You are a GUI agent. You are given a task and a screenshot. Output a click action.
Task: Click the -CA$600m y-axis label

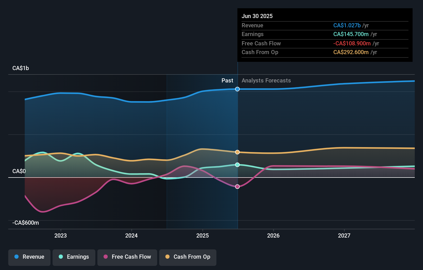coord(26,223)
